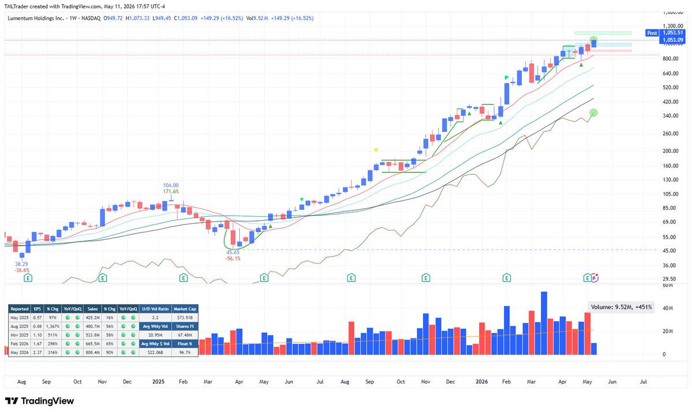This screenshot has width=692, height=414.
Task: Click the Market Cap header cell
Action: (185, 308)
